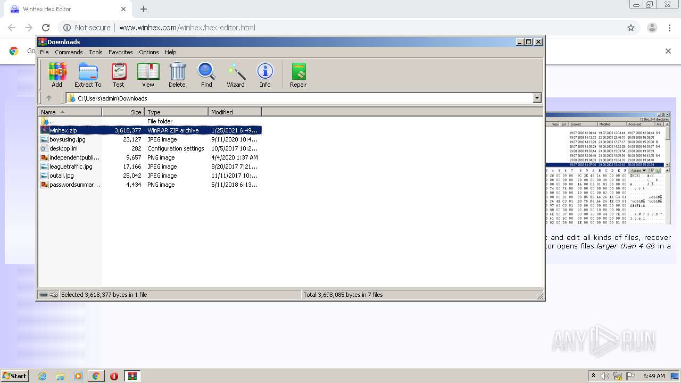Launch the Wizard tool
Image resolution: width=681 pixels, height=383 pixels.
pos(236,75)
